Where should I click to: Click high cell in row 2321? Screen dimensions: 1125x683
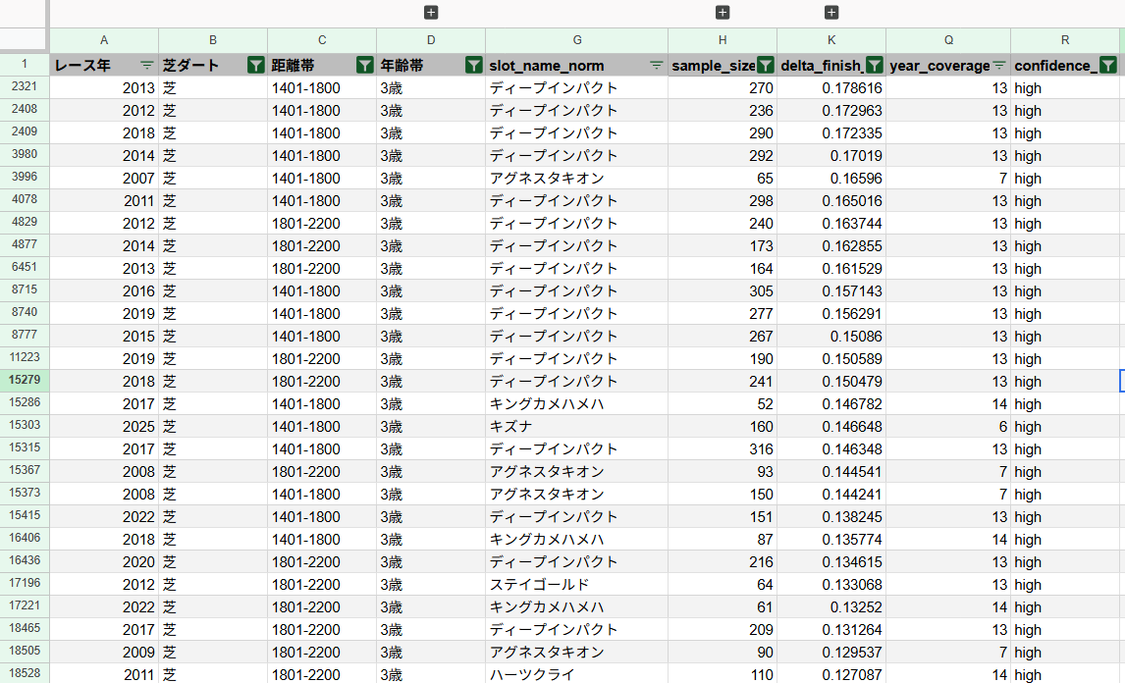[x=1065, y=87]
